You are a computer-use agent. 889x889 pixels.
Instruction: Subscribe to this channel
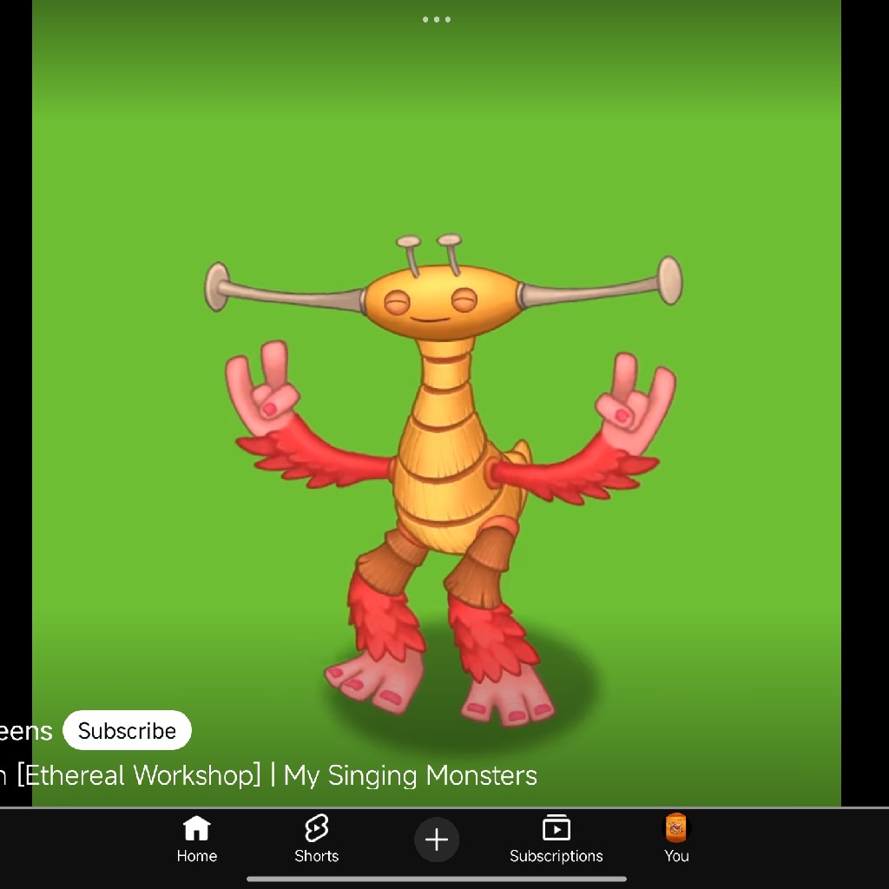tap(127, 730)
